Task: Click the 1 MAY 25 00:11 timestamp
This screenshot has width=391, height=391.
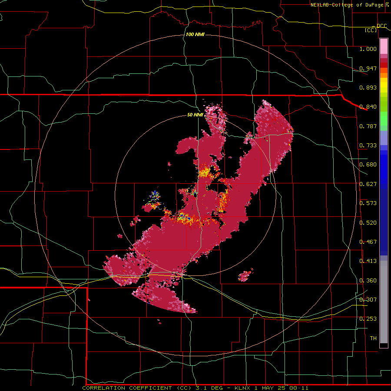Action: click(x=281, y=388)
